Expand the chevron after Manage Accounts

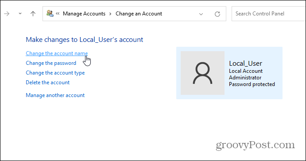click(x=110, y=14)
